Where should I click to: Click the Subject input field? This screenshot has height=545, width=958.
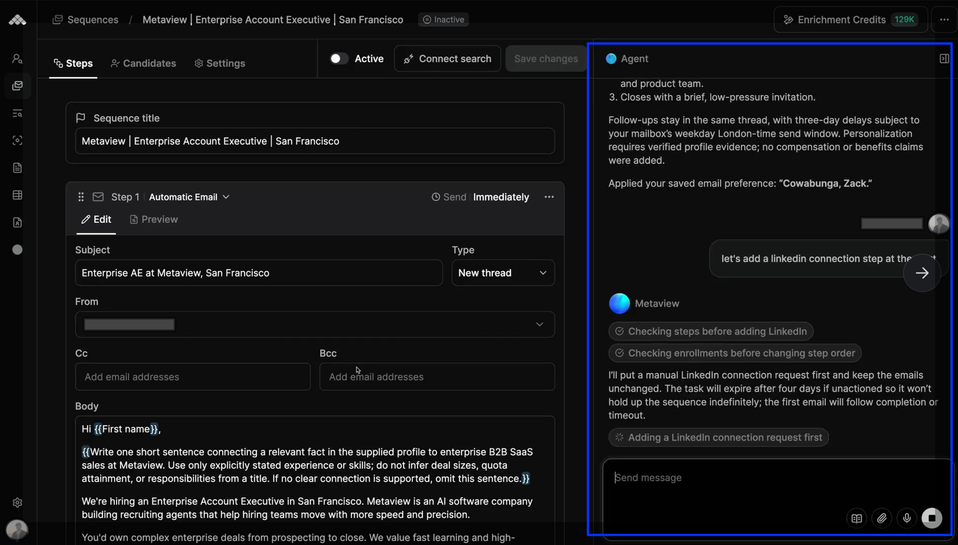[259, 273]
